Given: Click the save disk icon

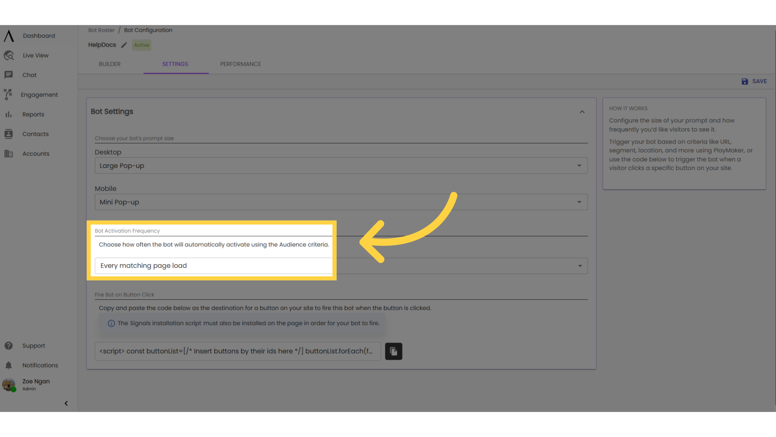Looking at the screenshot, I should 745,81.
